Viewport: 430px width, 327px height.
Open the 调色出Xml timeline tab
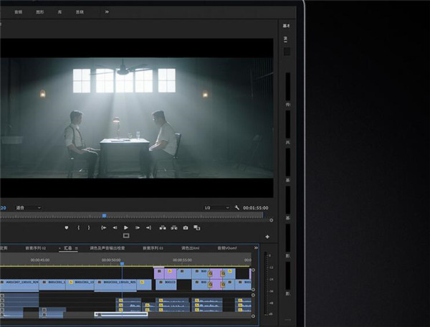point(191,248)
